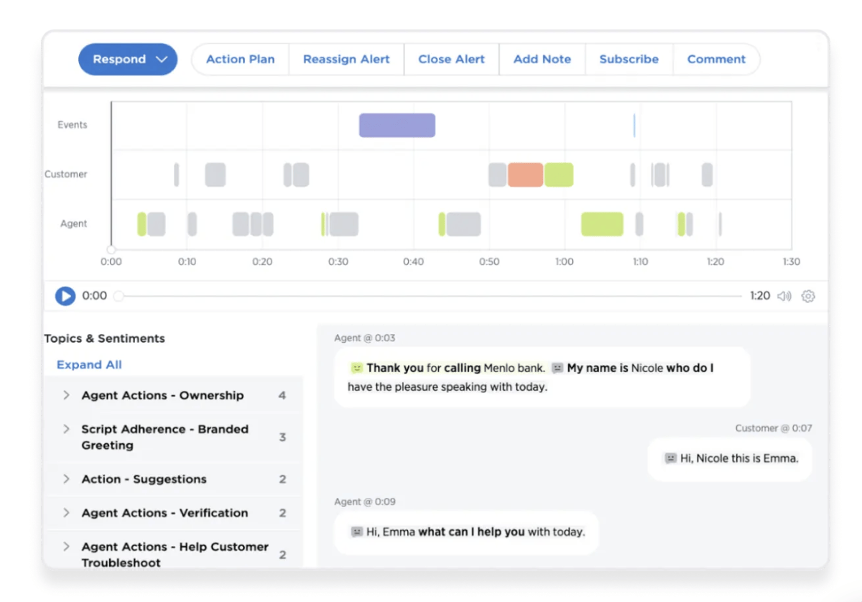Click the playback progress slider handle
Viewport: 862px width, 602px height.
[119, 295]
